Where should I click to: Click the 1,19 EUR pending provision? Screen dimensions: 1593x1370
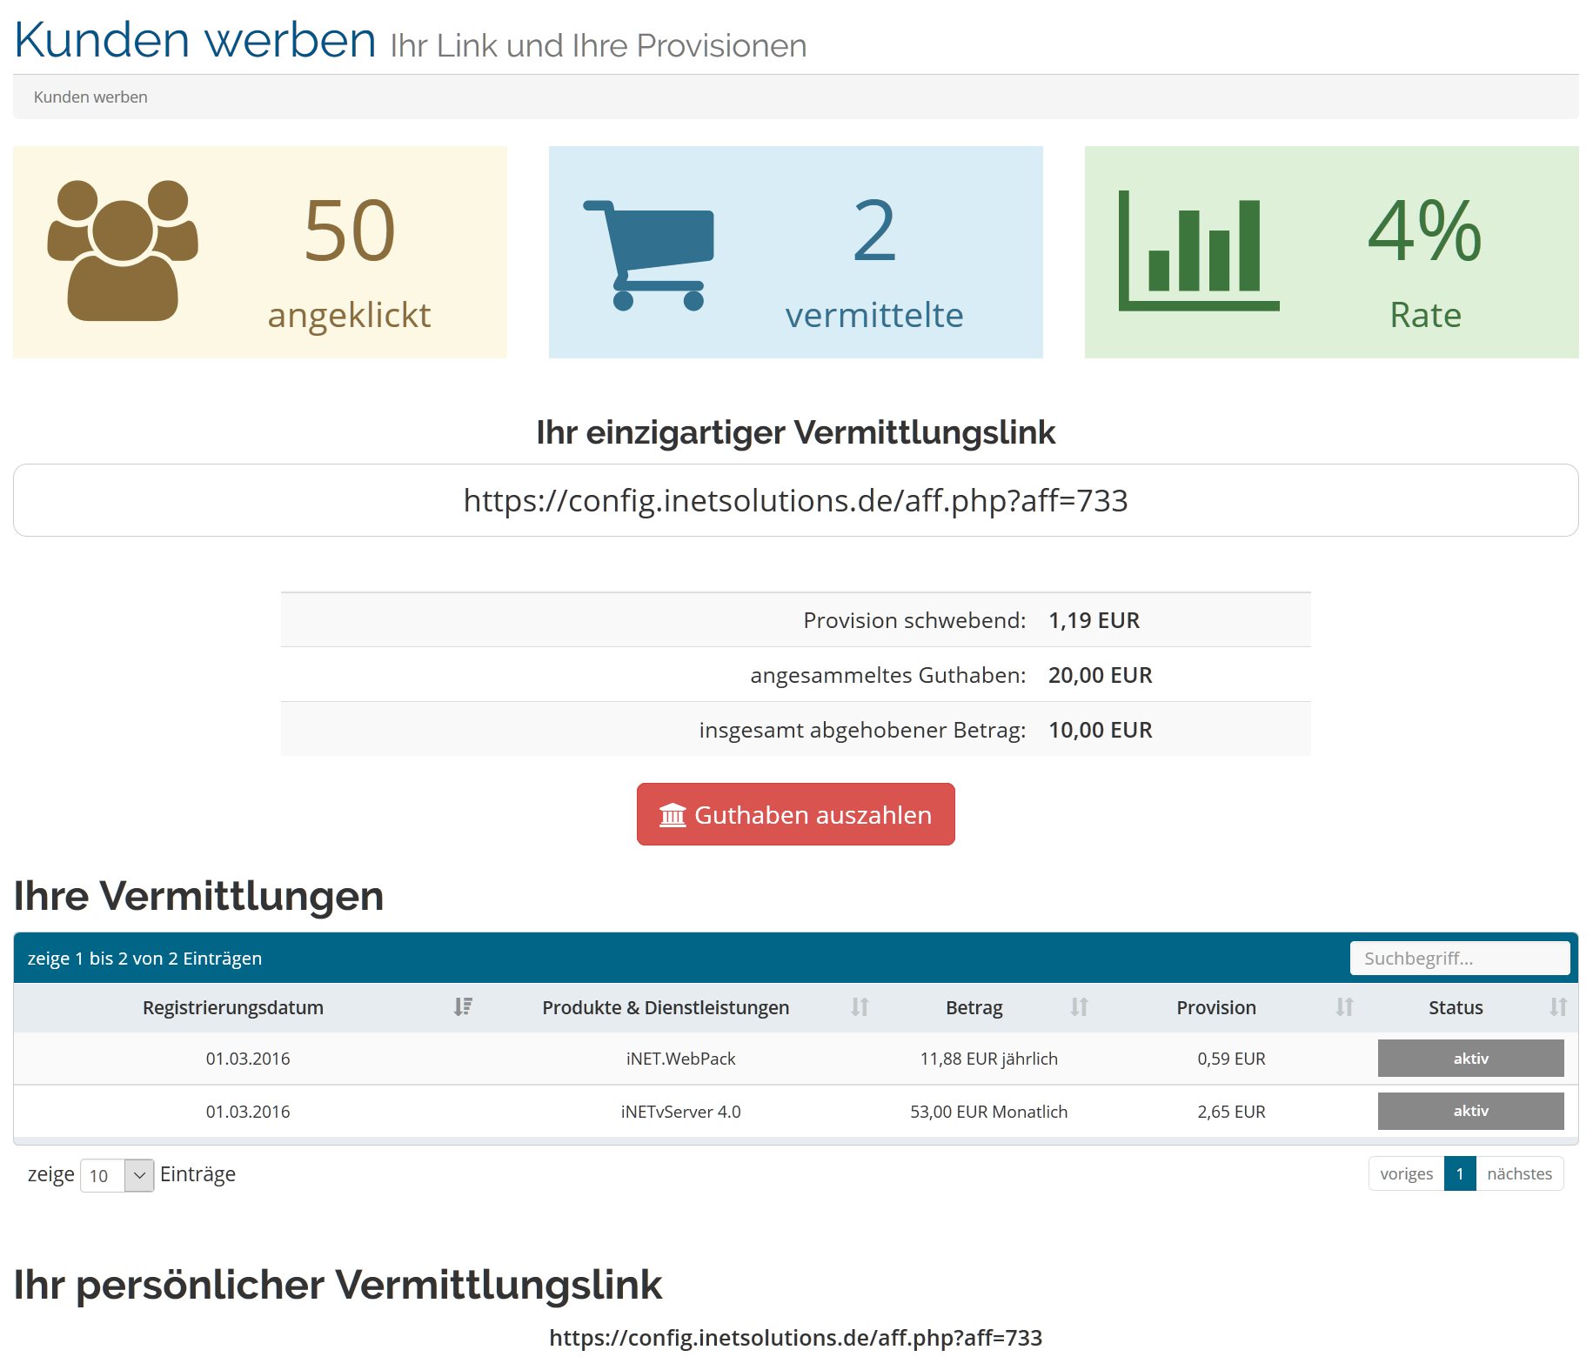click(x=1094, y=620)
